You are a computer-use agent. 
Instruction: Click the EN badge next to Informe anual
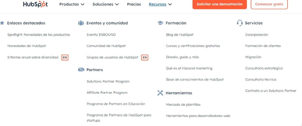pos(65,57)
